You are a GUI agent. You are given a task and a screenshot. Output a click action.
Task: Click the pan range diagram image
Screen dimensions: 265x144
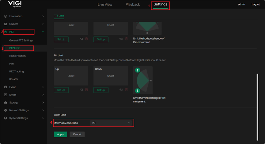coord(147,28)
